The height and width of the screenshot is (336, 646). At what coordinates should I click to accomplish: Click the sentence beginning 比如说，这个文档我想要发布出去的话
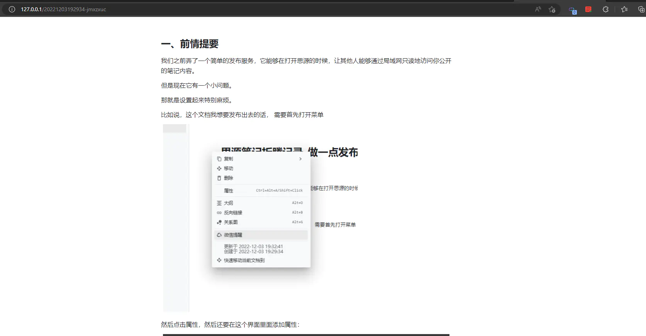[242, 115]
